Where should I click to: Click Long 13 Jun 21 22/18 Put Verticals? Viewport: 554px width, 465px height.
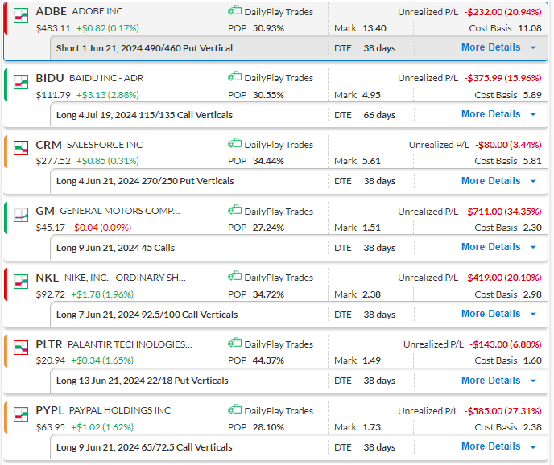[x=143, y=381]
